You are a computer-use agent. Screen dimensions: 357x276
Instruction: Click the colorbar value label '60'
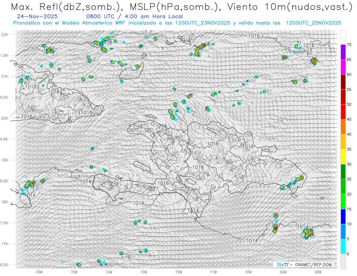coord(349,74)
